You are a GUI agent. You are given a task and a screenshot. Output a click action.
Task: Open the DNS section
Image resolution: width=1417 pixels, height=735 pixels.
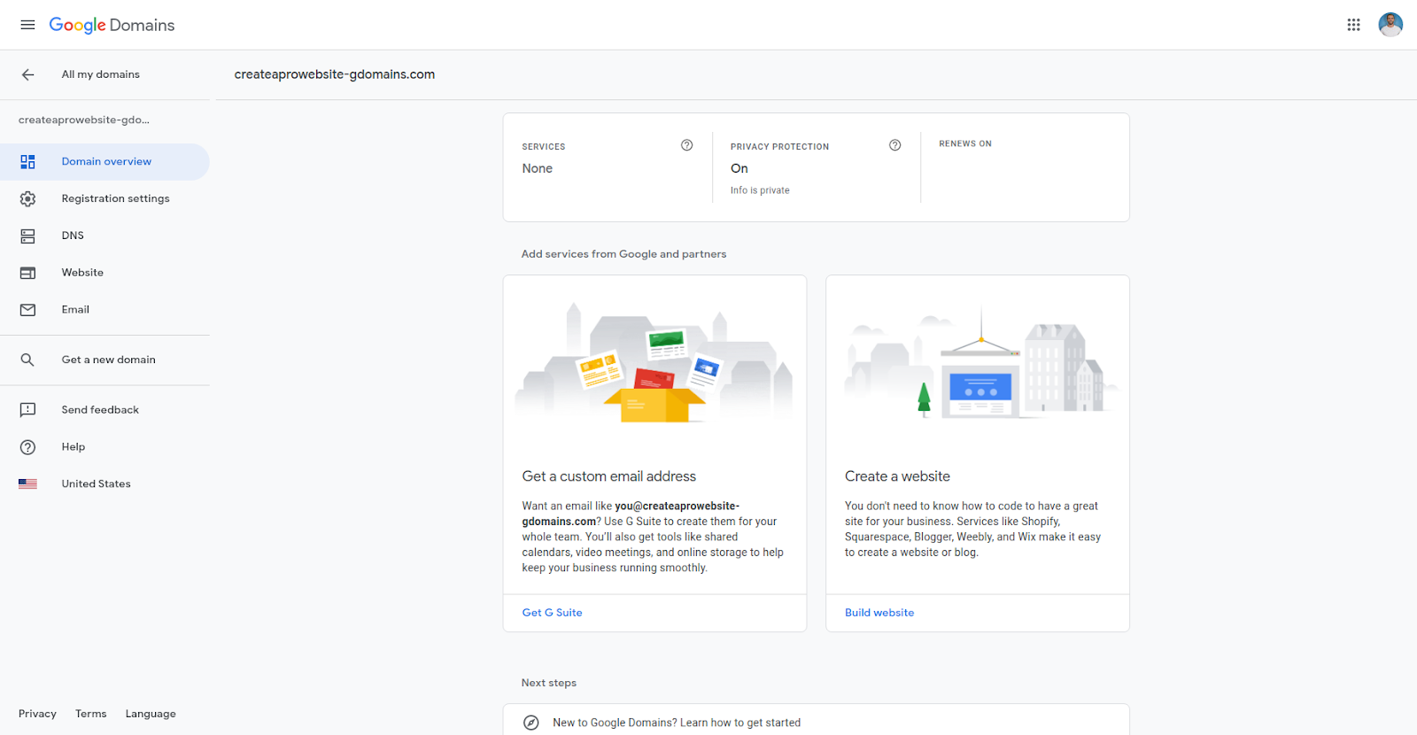click(105, 236)
